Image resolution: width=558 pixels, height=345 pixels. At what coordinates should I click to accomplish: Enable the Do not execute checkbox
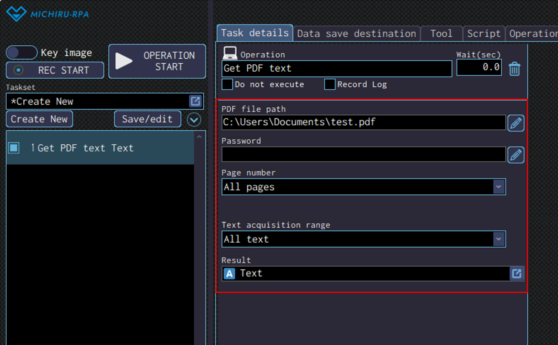pos(227,84)
